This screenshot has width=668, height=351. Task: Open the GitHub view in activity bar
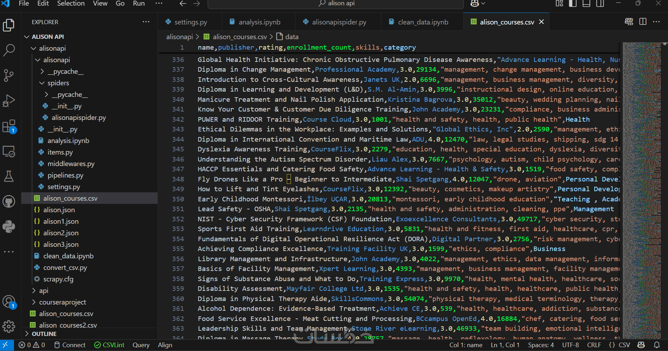(9, 201)
